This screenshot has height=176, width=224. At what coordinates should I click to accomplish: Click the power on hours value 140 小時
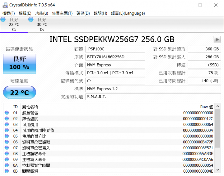click(x=204, y=81)
